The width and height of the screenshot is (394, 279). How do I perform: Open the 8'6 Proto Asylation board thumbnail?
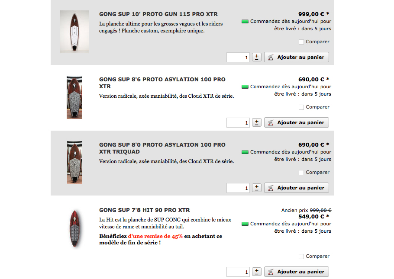74,97
